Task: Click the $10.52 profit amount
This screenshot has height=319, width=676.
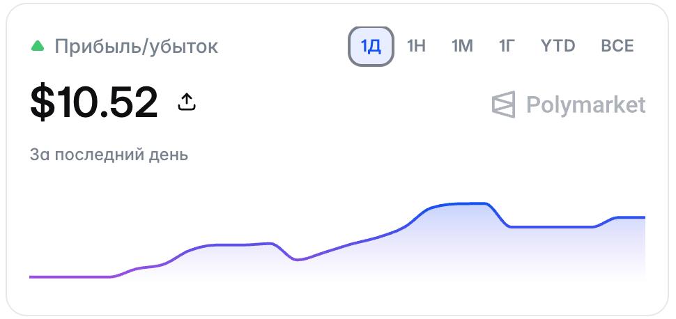Action: 94,102
